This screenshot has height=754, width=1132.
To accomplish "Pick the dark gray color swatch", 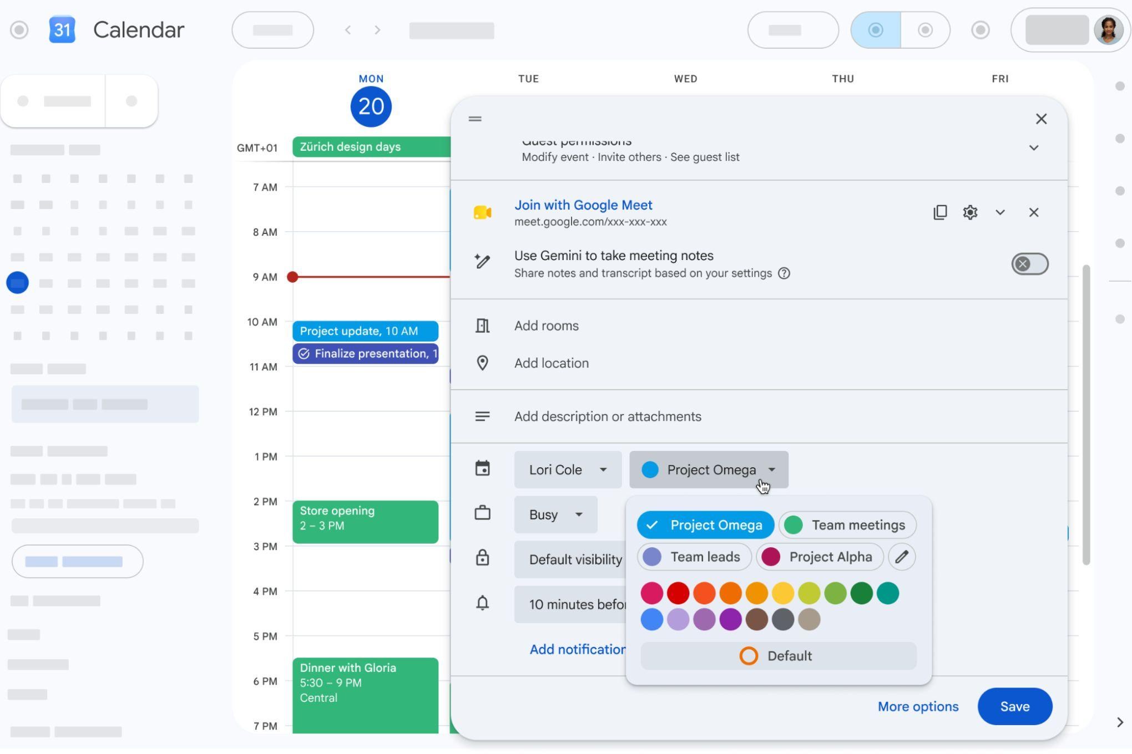I will (783, 619).
